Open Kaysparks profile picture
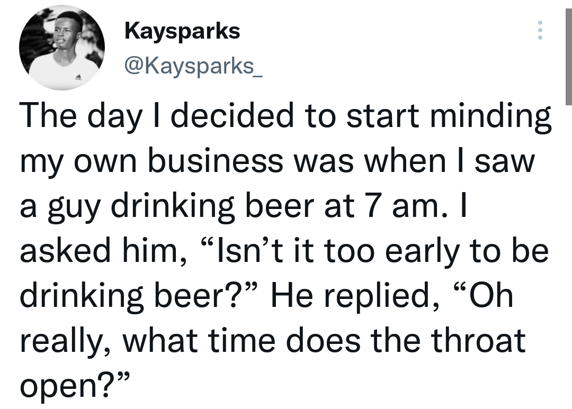Screen dimensions: 572x409 pos(62,48)
